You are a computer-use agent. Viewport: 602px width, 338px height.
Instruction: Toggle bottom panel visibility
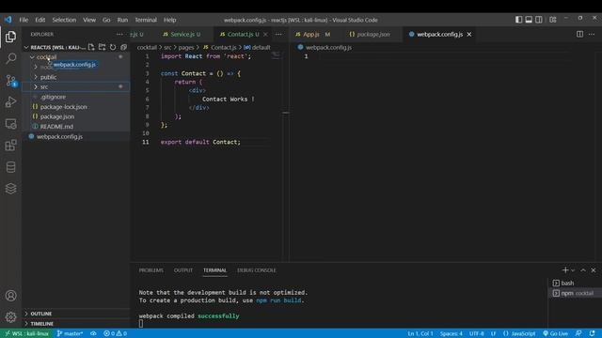(529, 20)
